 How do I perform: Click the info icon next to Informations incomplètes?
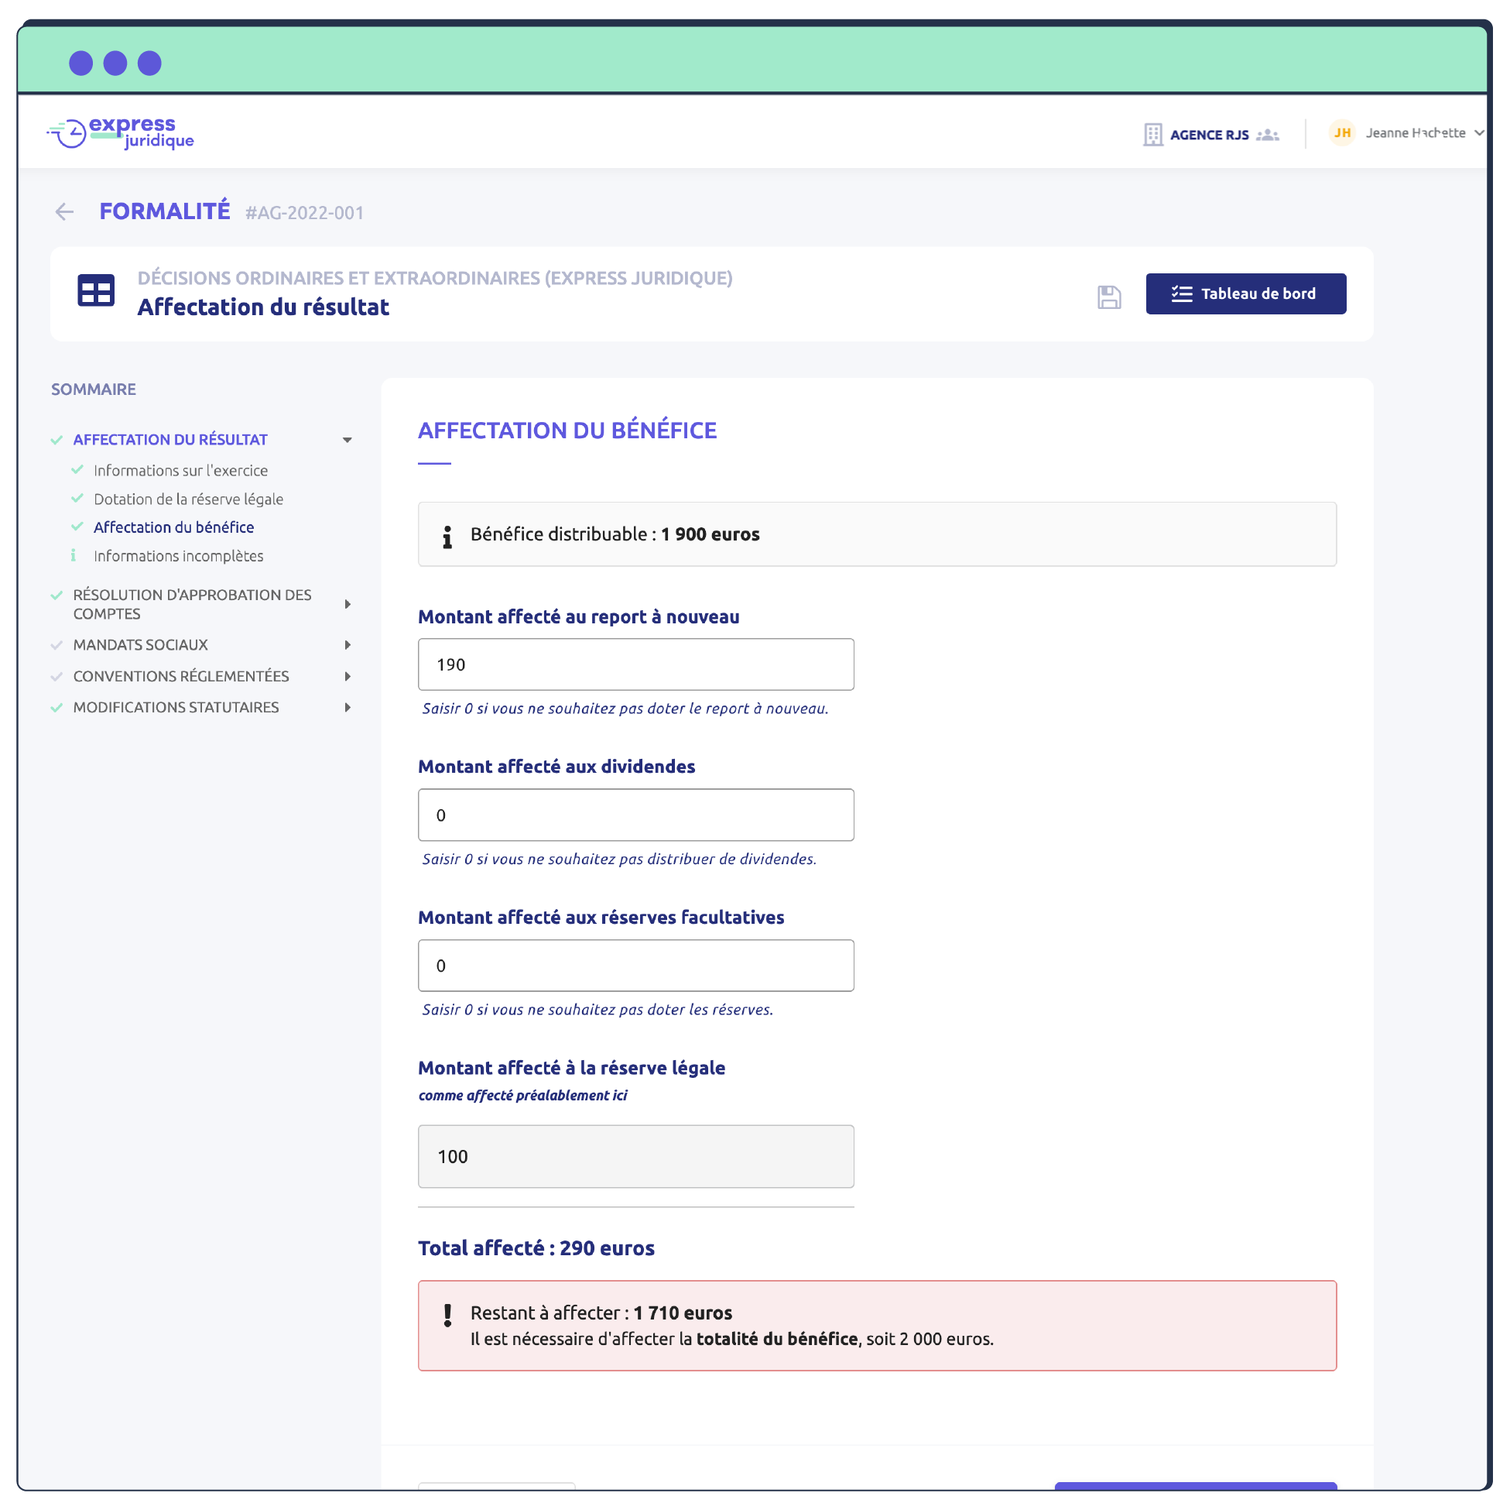pos(75,555)
